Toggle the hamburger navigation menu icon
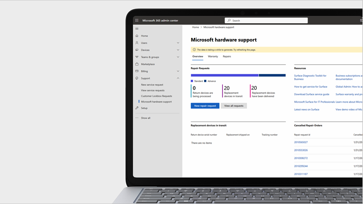This screenshot has width=363, height=204. point(137,29)
